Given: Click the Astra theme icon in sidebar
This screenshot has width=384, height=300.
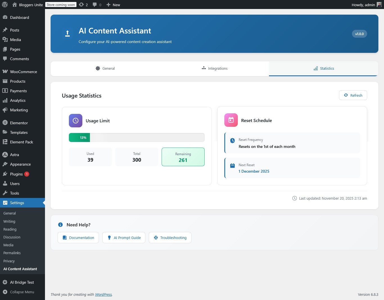Looking at the screenshot, I should click(6, 155).
